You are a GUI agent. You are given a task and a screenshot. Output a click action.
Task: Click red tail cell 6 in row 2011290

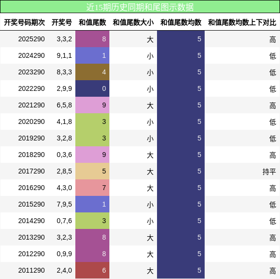click(x=92, y=270)
